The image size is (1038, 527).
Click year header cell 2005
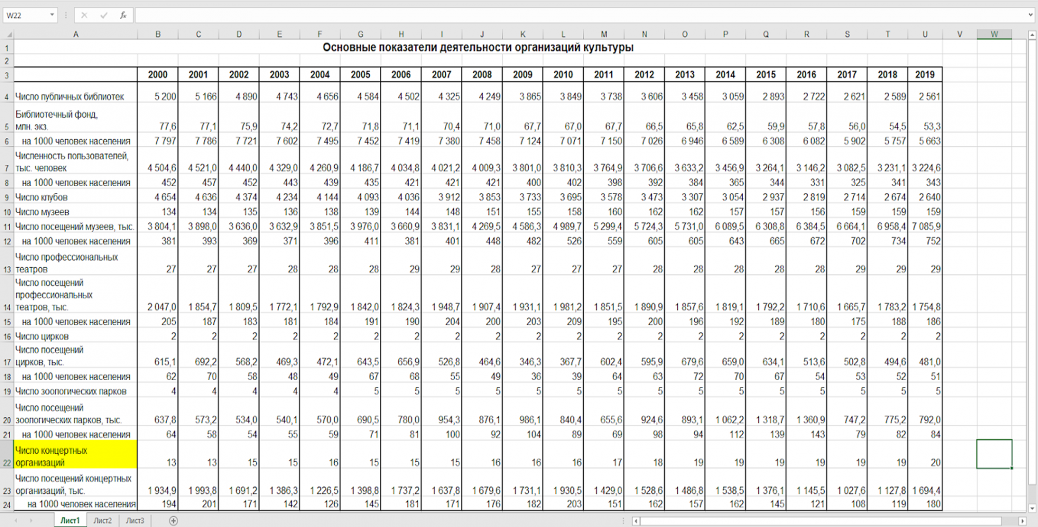[361, 75]
